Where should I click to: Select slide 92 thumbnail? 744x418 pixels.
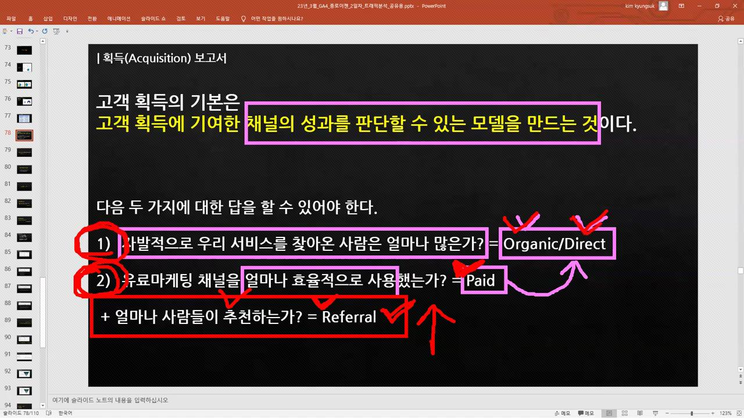(24, 373)
